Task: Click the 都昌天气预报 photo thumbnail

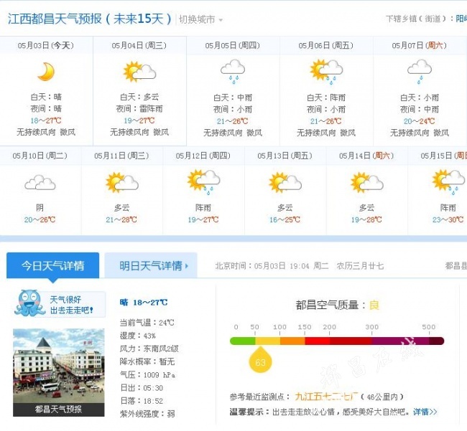Action: 59,372
